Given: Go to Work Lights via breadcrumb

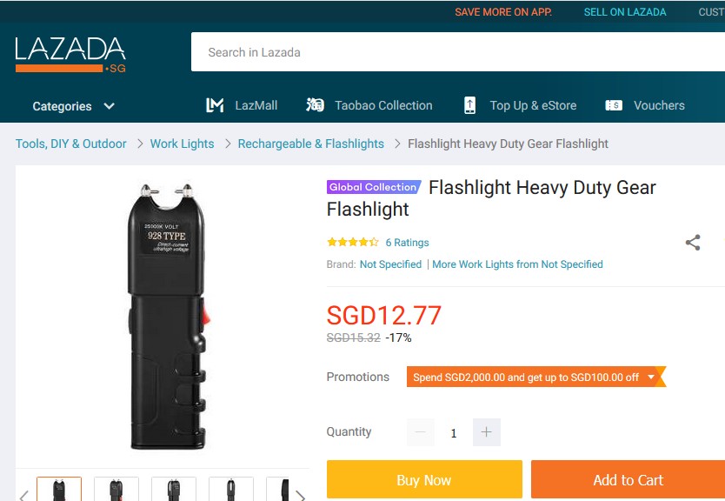Looking at the screenshot, I should (x=182, y=144).
